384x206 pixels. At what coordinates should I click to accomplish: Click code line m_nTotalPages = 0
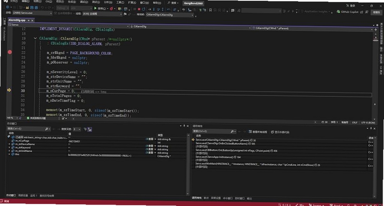click(x=63, y=96)
